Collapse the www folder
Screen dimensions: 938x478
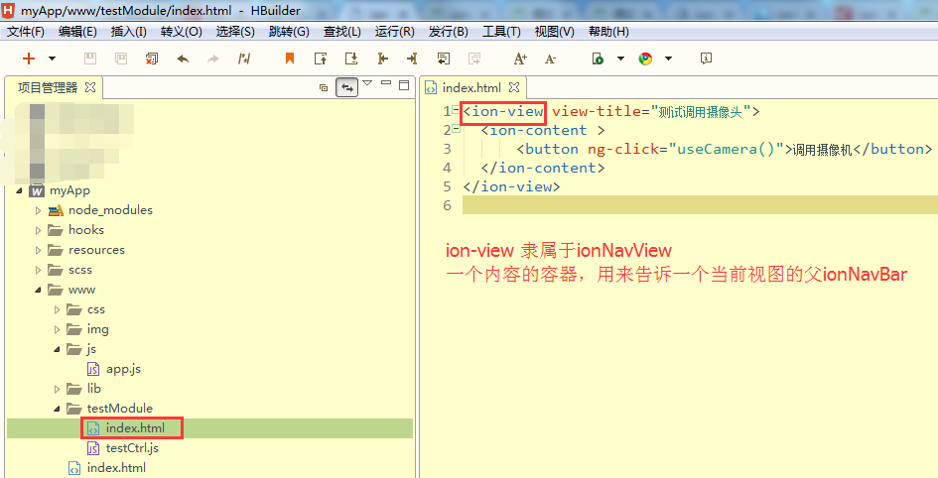pos(39,290)
